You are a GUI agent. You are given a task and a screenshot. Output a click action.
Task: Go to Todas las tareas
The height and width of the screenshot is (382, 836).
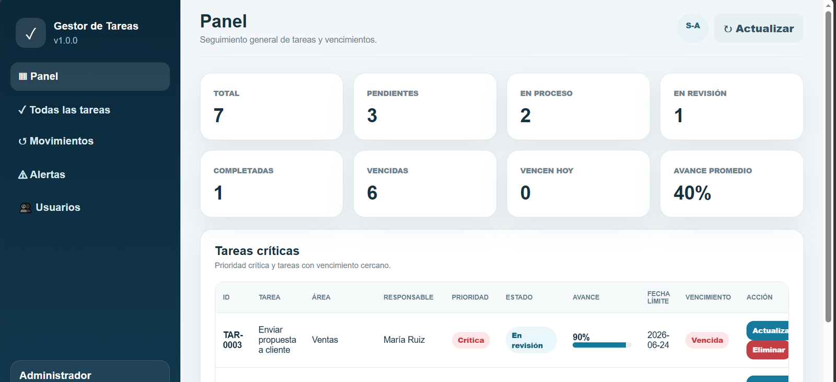pos(90,110)
